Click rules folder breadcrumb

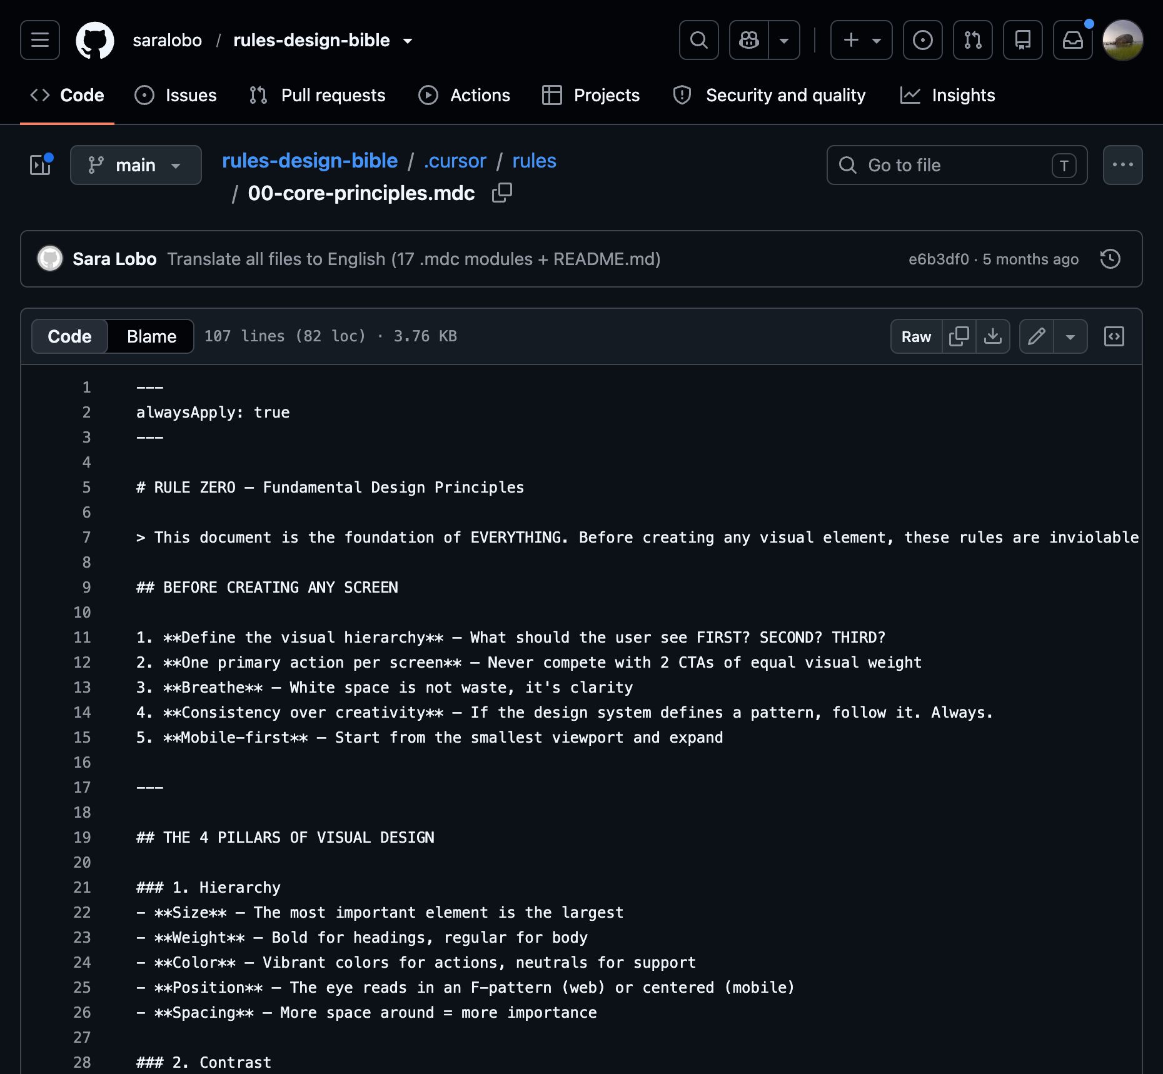534,161
